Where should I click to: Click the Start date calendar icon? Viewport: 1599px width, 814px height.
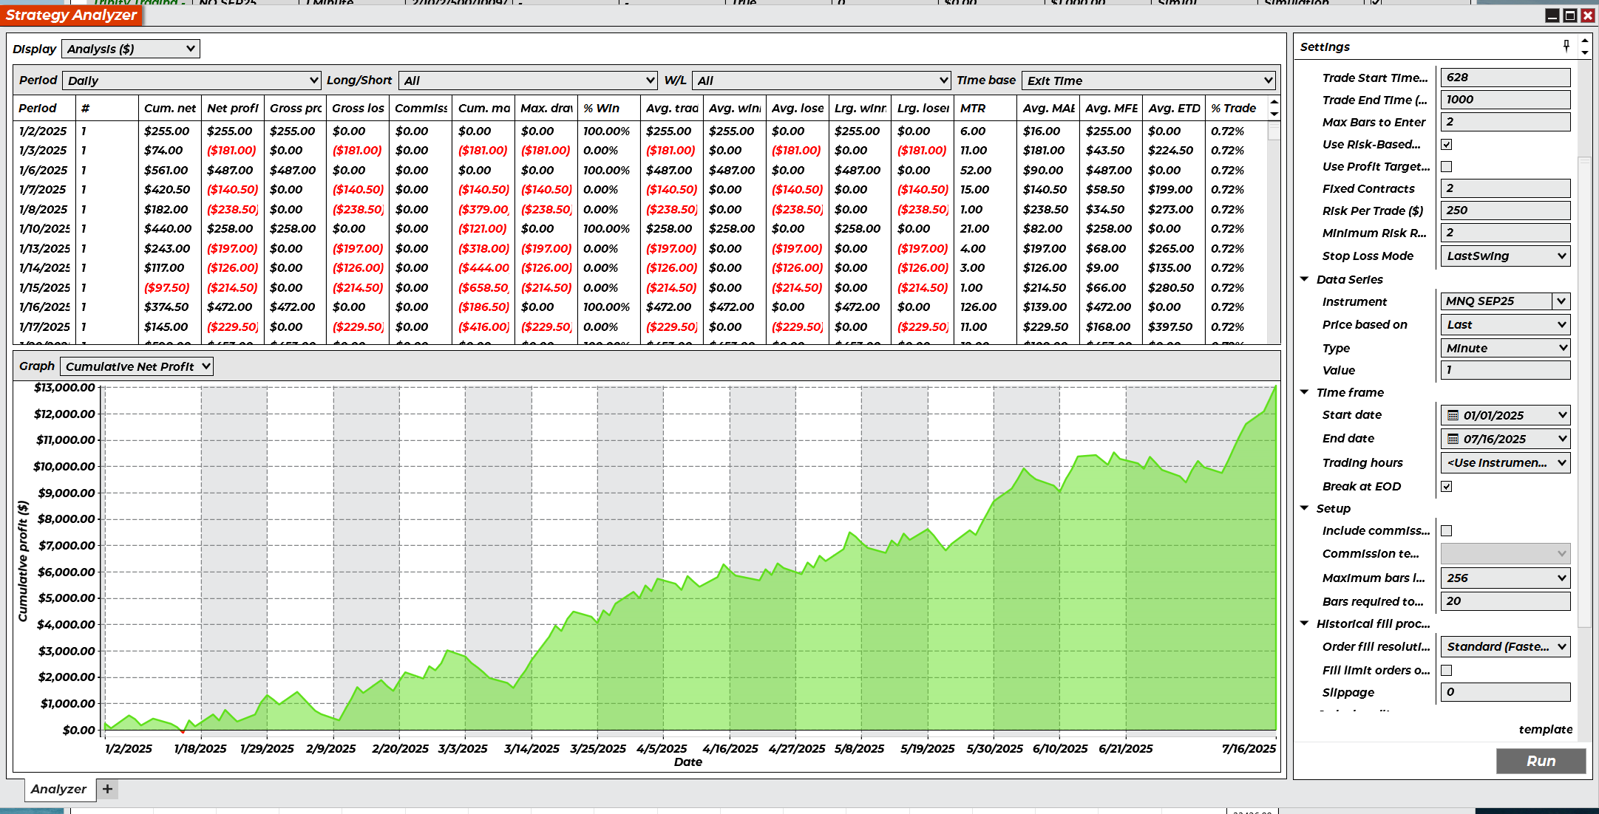(1453, 415)
